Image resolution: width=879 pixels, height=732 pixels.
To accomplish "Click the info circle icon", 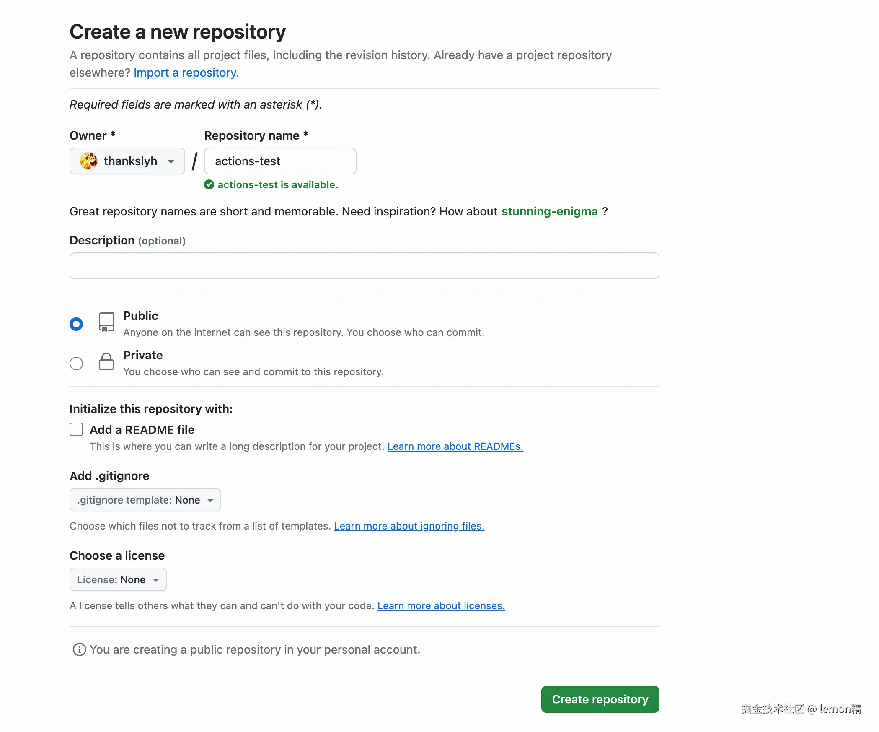I will 79,649.
